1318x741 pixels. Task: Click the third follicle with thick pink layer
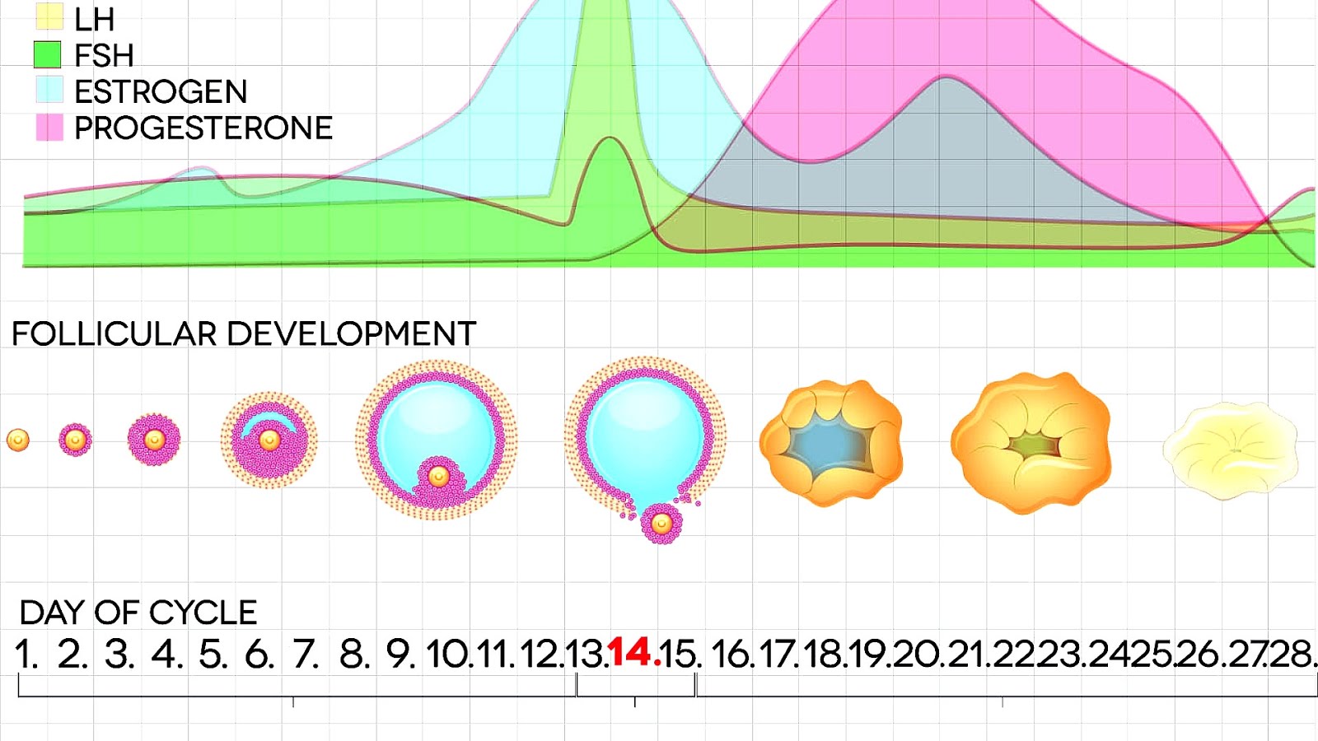[x=154, y=440]
